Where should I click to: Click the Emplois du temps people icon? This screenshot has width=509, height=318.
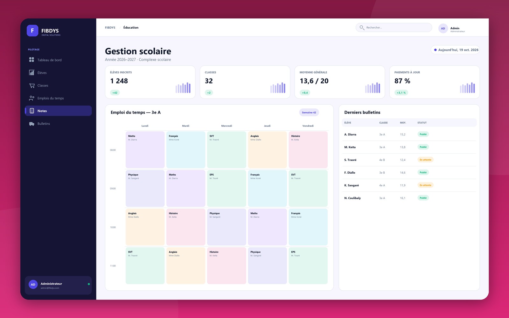(x=31, y=98)
